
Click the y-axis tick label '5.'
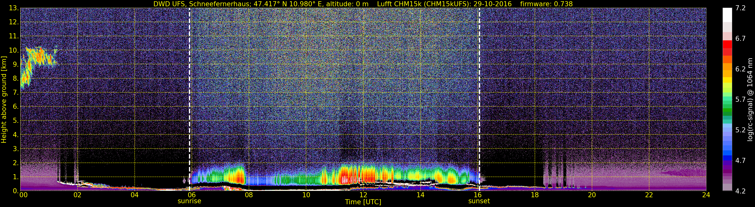[16, 121]
